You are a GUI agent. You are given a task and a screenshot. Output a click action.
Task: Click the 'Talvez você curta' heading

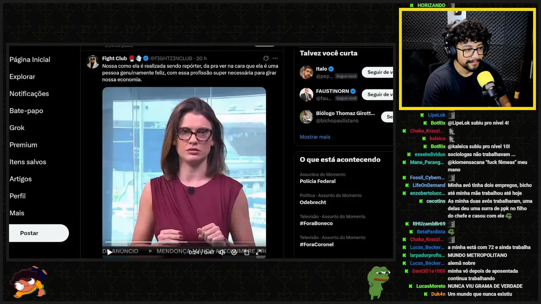328,53
